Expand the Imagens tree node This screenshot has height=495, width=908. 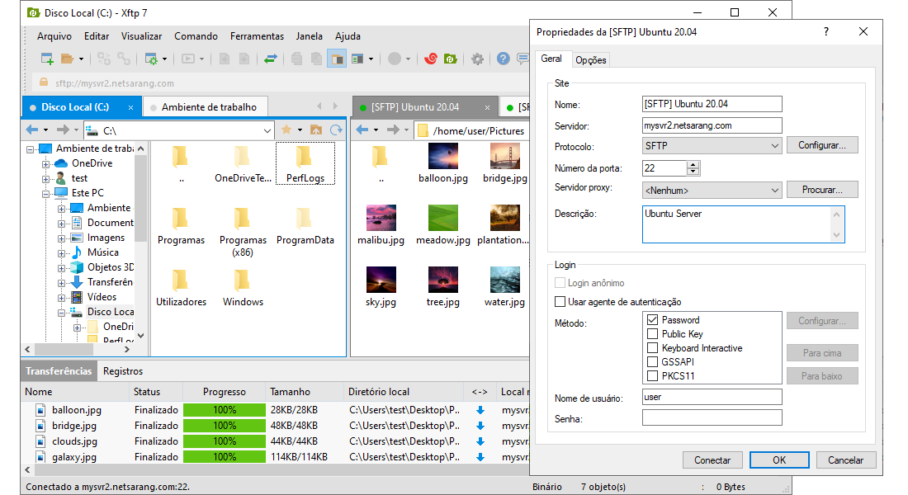(x=61, y=238)
